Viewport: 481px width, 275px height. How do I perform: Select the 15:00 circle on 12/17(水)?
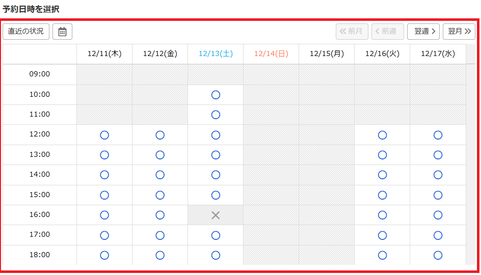click(x=438, y=195)
